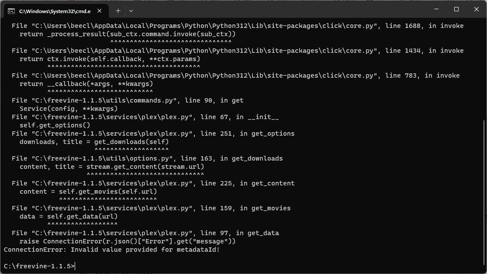Image resolution: width=487 pixels, height=274 pixels.
Task: Click the self.get_movies(self.url) line
Action: point(88,192)
